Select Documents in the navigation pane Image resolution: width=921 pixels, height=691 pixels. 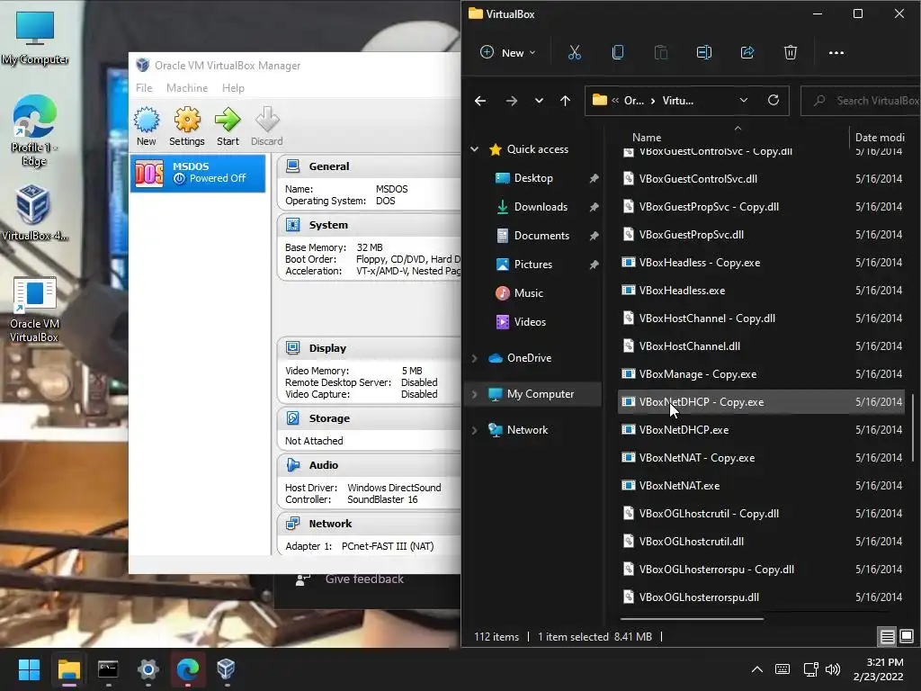tap(541, 236)
